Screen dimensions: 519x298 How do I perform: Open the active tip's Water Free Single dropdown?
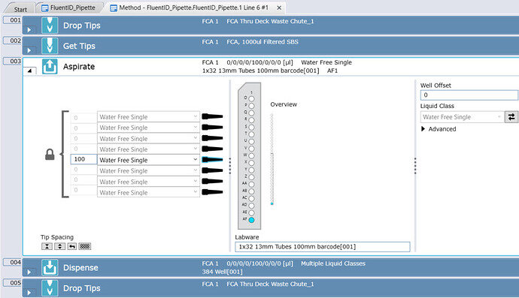coord(196,160)
